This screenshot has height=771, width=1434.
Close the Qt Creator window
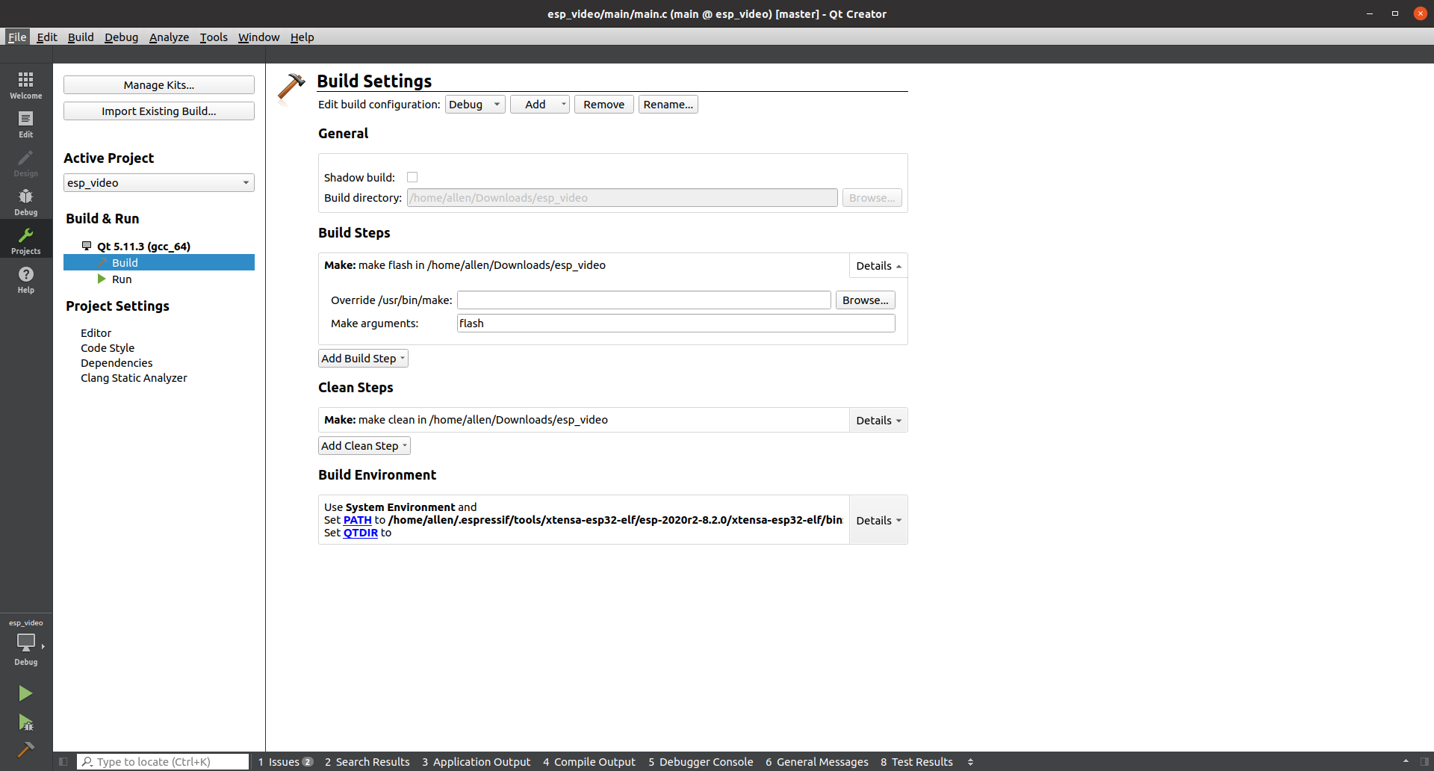tap(1420, 13)
